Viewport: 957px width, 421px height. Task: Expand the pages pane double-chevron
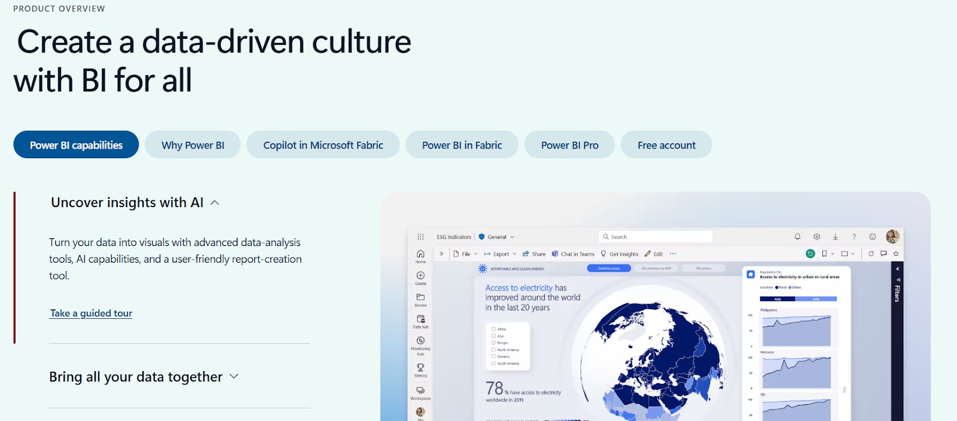(x=441, y=254)
